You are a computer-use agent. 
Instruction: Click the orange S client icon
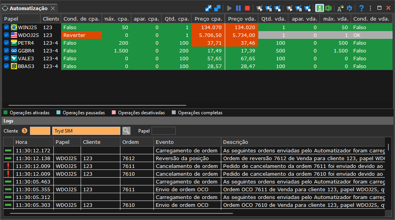(x=25, y=131)
